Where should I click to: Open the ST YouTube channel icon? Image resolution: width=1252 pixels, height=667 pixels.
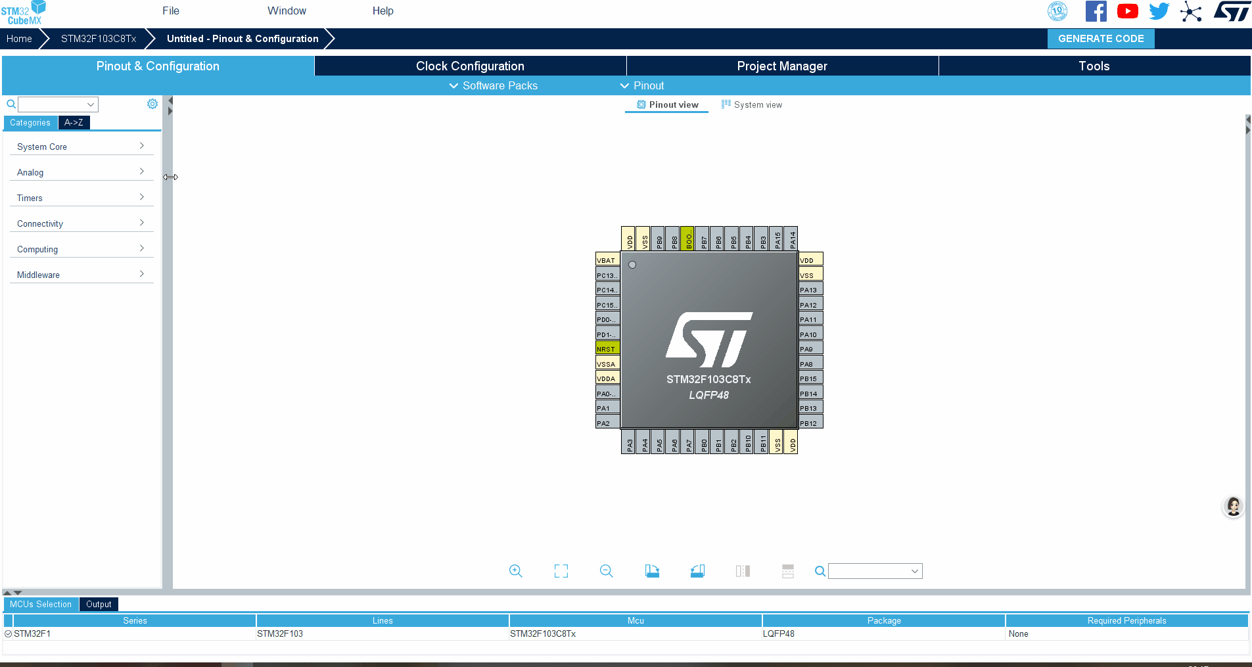point(1128,11)
